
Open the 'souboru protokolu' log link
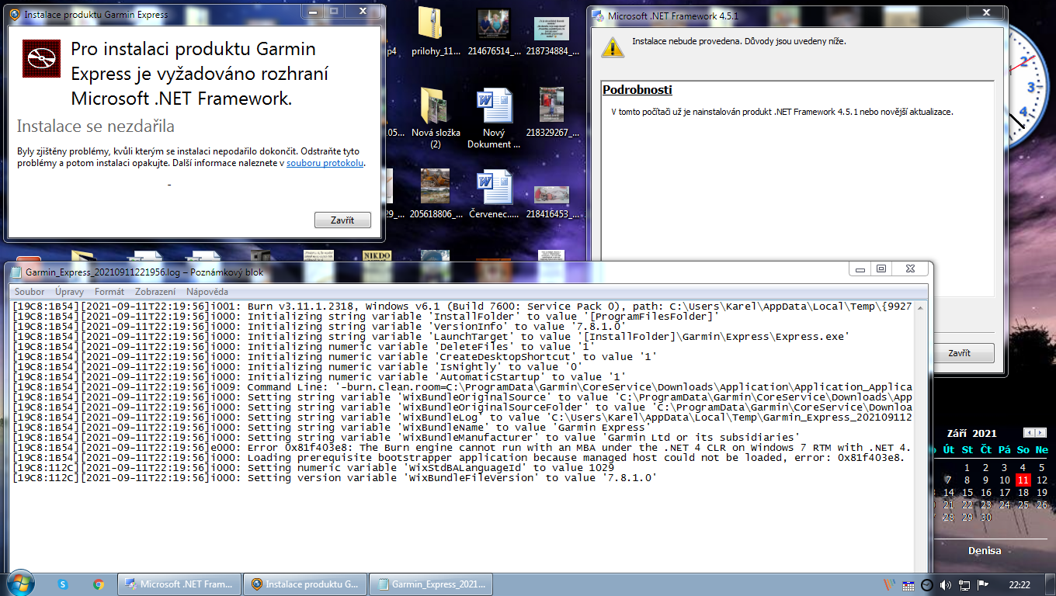[325, 163]
